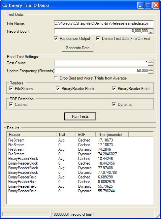Decrement Test Count with down arrow
Image resolution: width=161 pixels, height=219 pixels.
pos(151,64)
